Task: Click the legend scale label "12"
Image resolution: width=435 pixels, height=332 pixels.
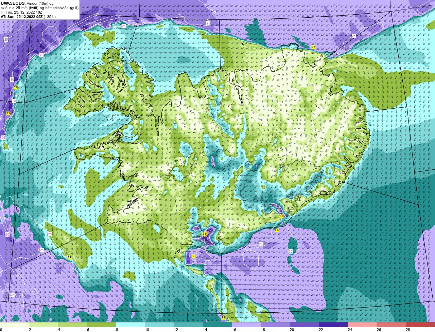Action: coord(176,330)
